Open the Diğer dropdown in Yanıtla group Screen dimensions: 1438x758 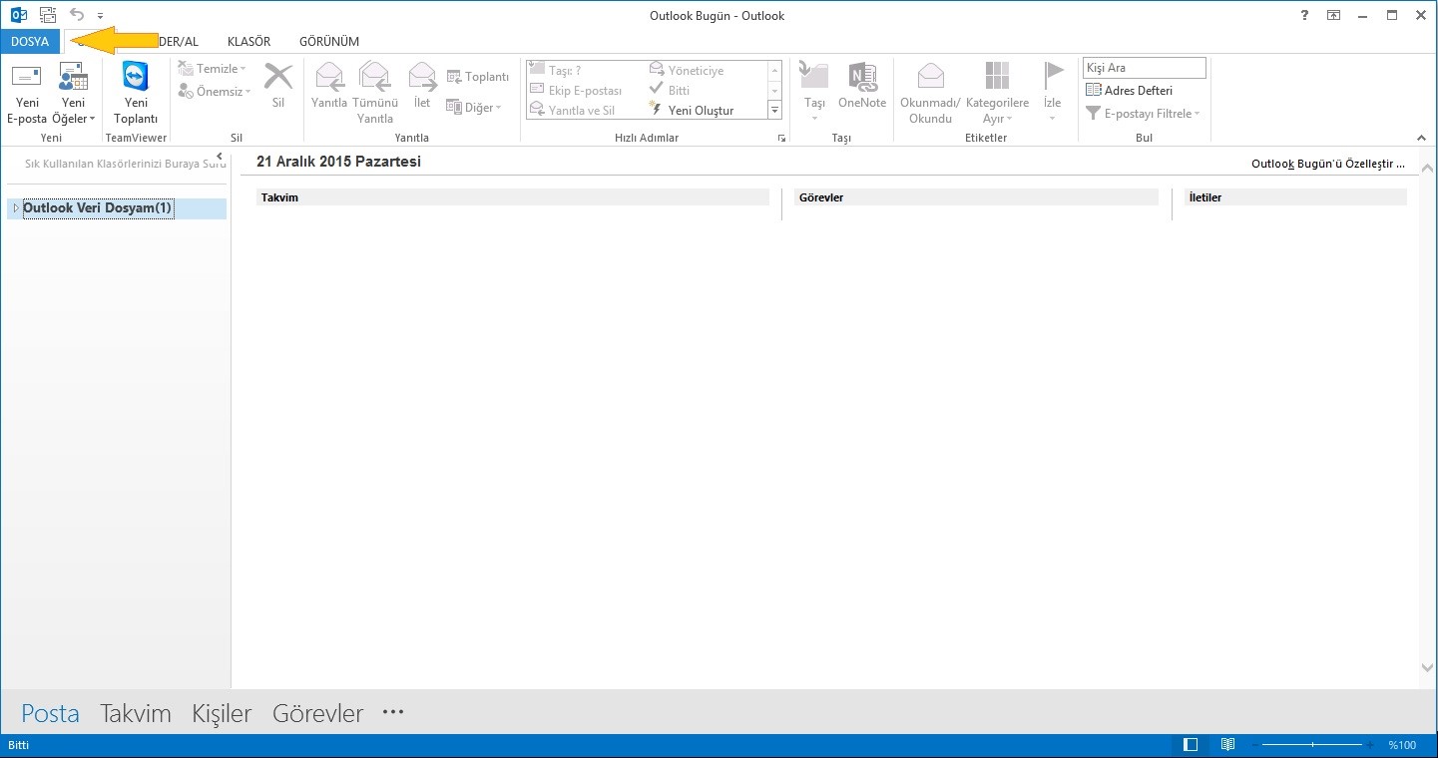[x=474, y=108]
